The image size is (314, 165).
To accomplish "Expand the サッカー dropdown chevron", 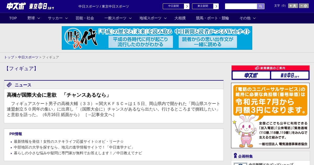I will pyautogui.click(x=66, y=18).
